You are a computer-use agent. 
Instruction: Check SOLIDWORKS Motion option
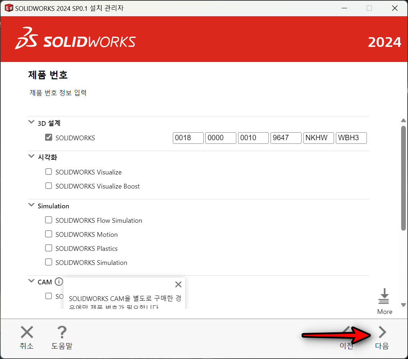pos(49,234)
